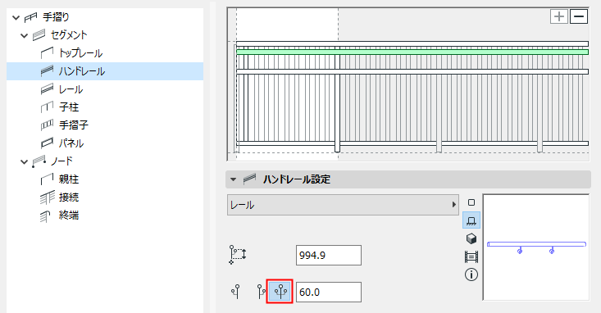Collapse the ハンドレール設定 panel

pyautogui.click(x=233, y=179)
